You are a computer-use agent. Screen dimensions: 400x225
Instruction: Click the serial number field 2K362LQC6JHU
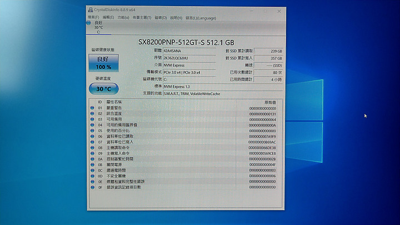click(x=189, y=58)
